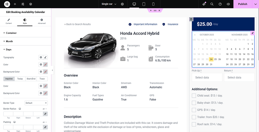Click the Return date field

coord(239,77)
